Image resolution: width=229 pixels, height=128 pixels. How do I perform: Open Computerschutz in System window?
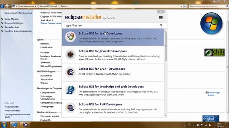(12, 27)
